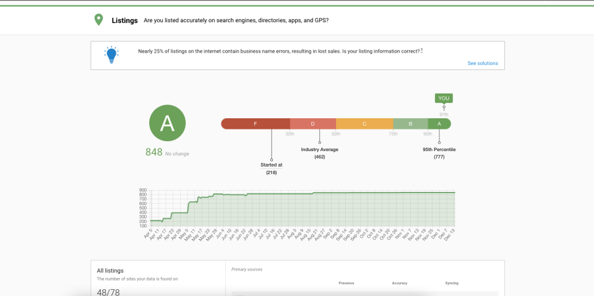Select the orange C grade segment

click(x=364, y=124)
